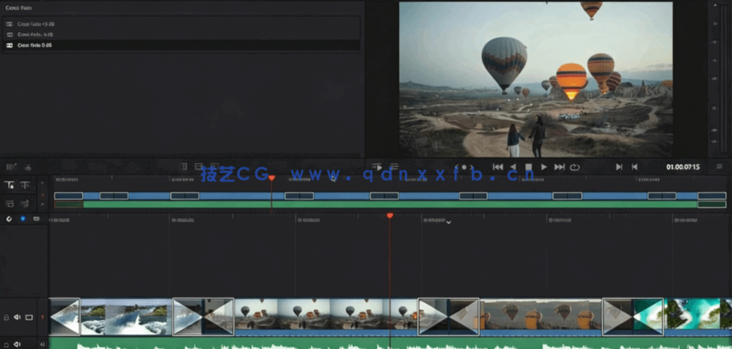Screen dimensions: 732x349
Task: Select the second hot air balloon clip
Action: coord(541,317)
